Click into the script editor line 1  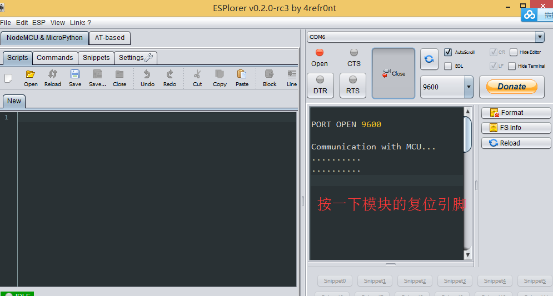(157, 117)
